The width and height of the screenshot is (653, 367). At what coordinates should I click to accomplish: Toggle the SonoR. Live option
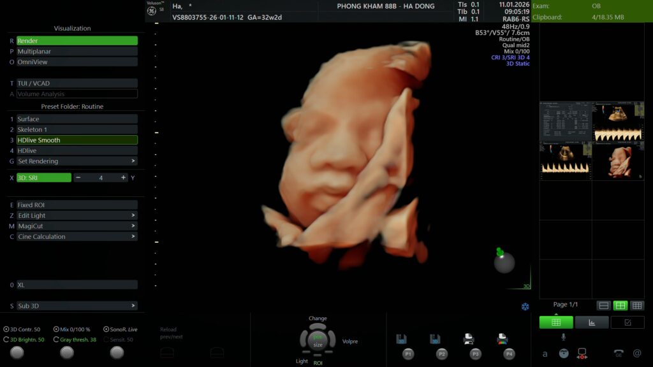click(106, 329)
